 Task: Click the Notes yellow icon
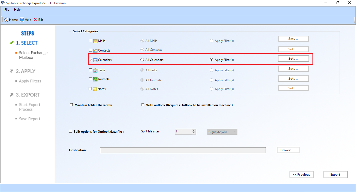95,89
